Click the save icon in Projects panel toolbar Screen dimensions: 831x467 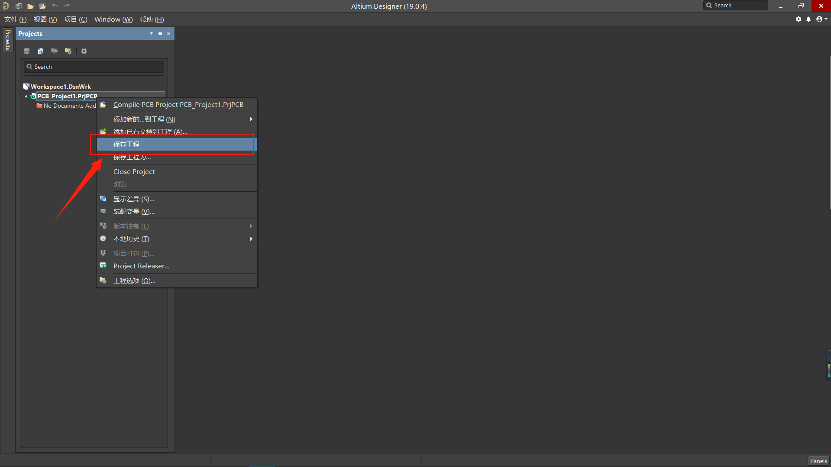tap(27, 51)
